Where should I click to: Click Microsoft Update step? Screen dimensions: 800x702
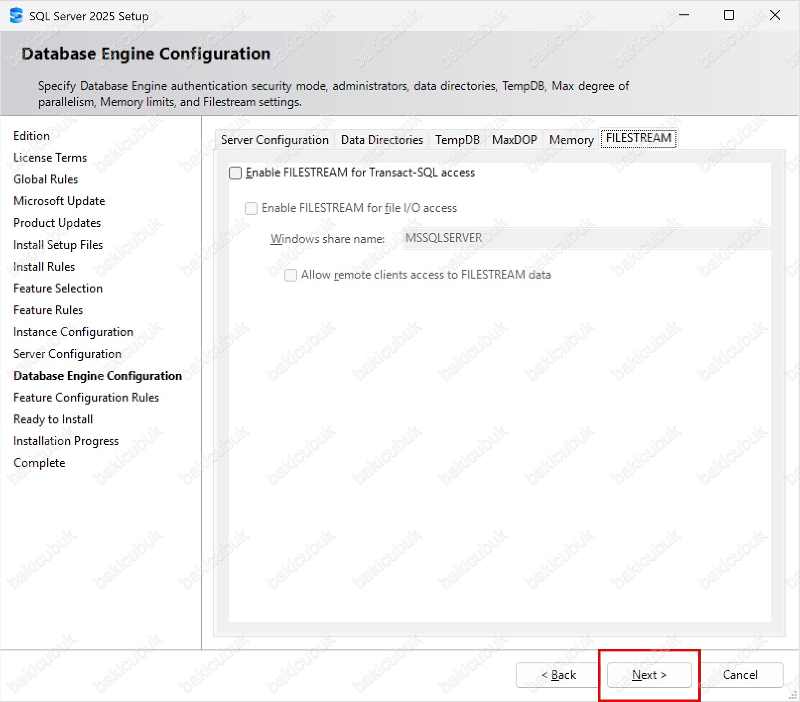point(59,201)
